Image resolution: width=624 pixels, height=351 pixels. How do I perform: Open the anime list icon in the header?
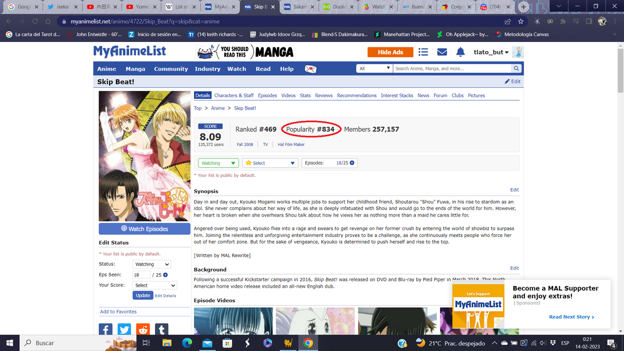click(x=423, y=52)
